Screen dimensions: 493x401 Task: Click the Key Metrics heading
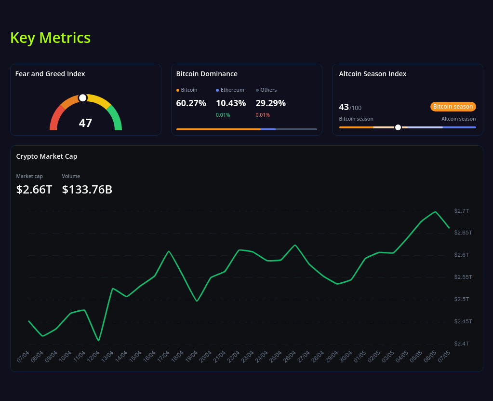click(x=50, y=38)
